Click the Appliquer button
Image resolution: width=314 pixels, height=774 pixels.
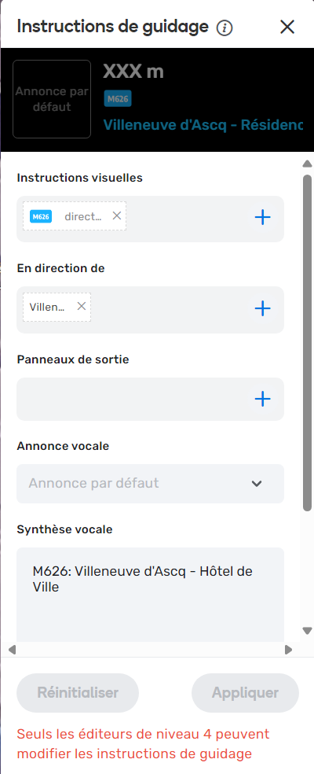[x=246, y=692]
